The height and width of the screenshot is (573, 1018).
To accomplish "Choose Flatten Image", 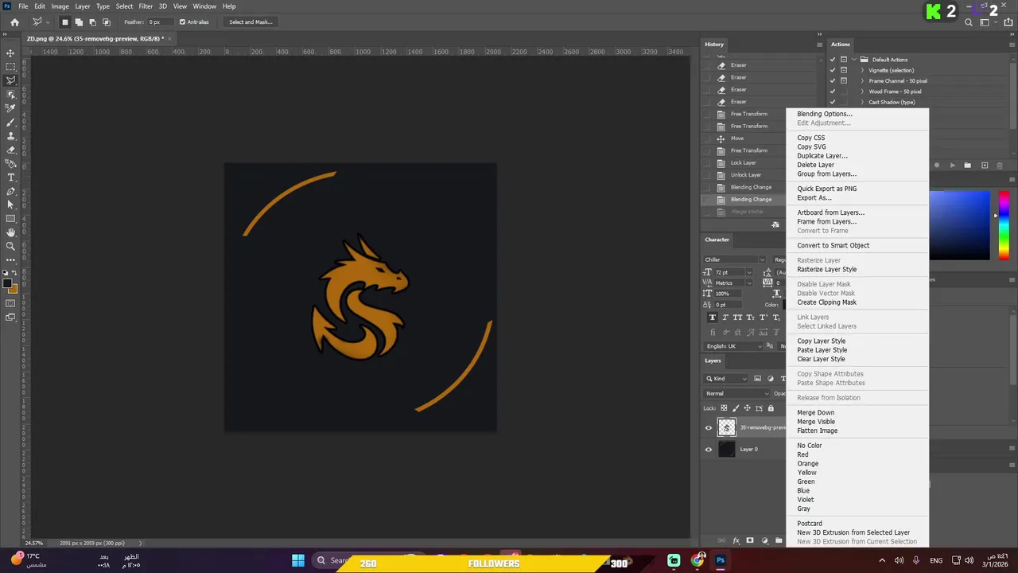I will 817,431.
